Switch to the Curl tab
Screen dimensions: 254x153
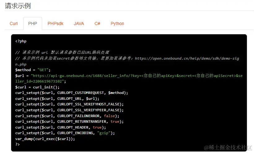click(x=14, y=23)
